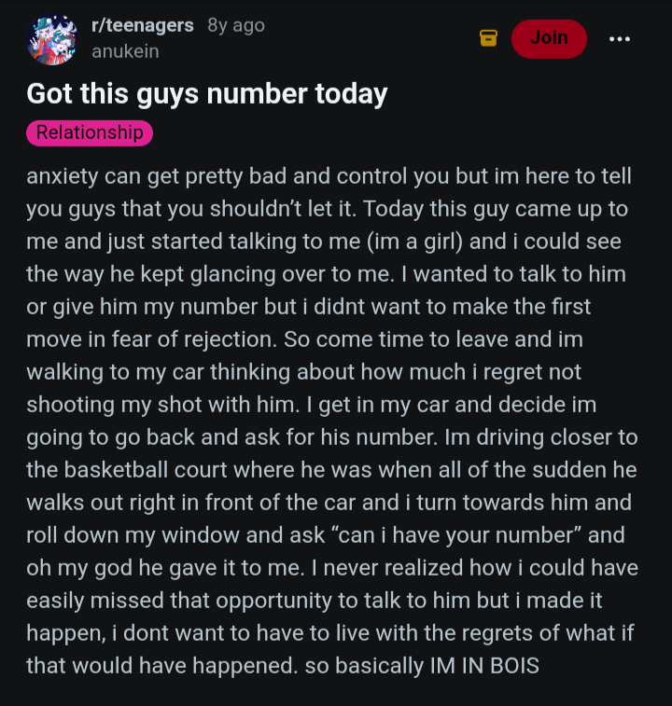Click the '8y ago' timestamp
672x706 pixels.
pyautogui.click(x=236, y=26)
